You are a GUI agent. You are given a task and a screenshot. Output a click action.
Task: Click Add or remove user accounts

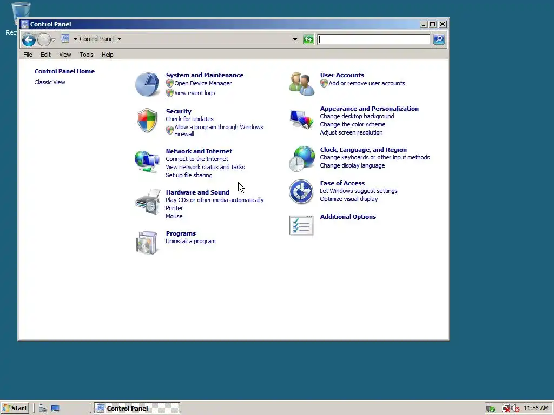(x=367, y=83)
